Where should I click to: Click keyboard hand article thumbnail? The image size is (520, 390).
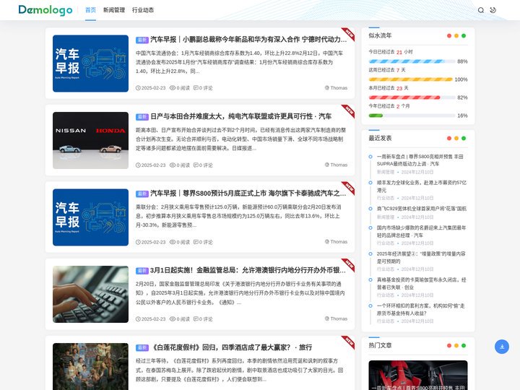pos(90,294)
